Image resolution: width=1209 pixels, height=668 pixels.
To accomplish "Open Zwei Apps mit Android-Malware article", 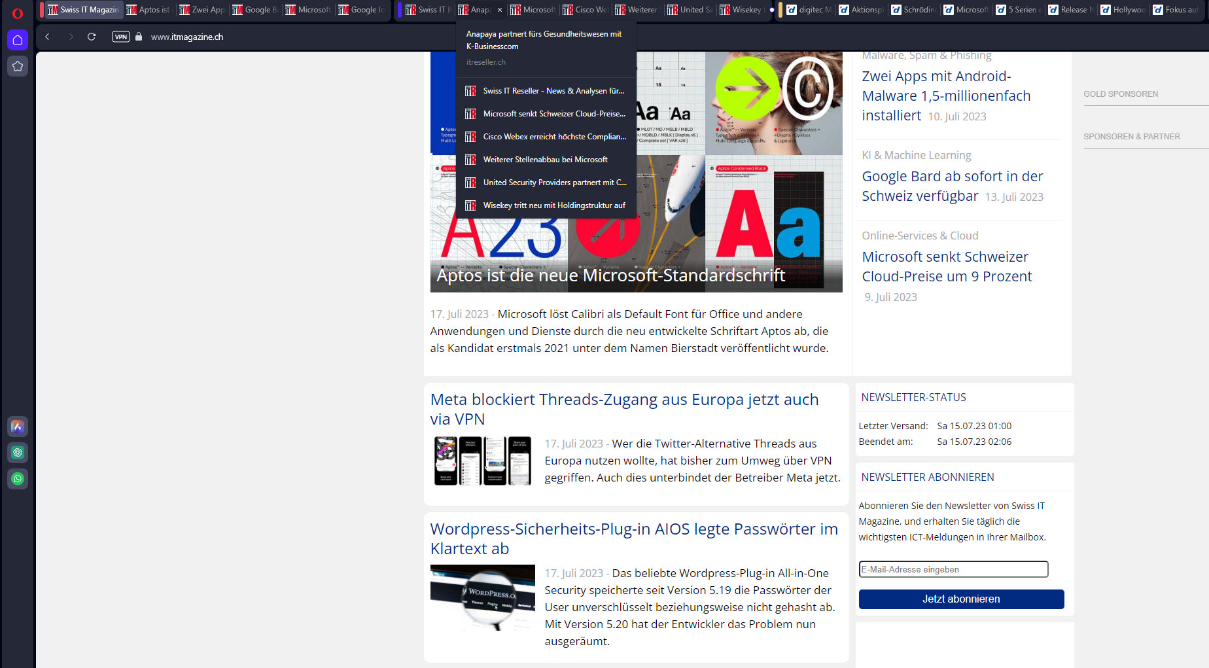I will 946,96.
